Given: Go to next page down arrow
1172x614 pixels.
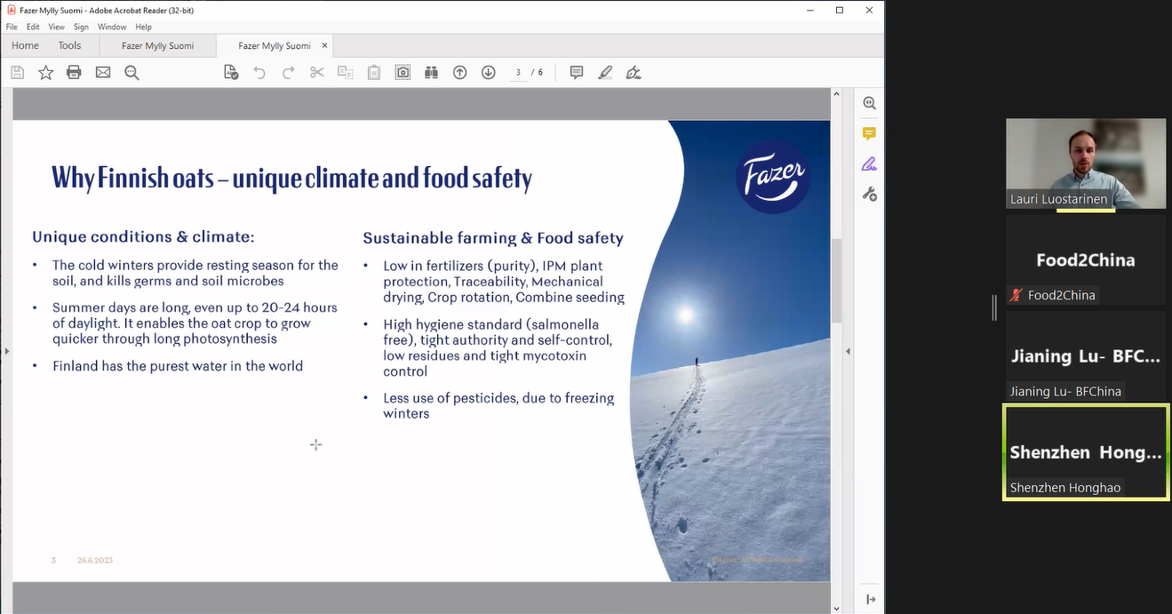Looking at the screenshot, I should [x=488, y=73].
